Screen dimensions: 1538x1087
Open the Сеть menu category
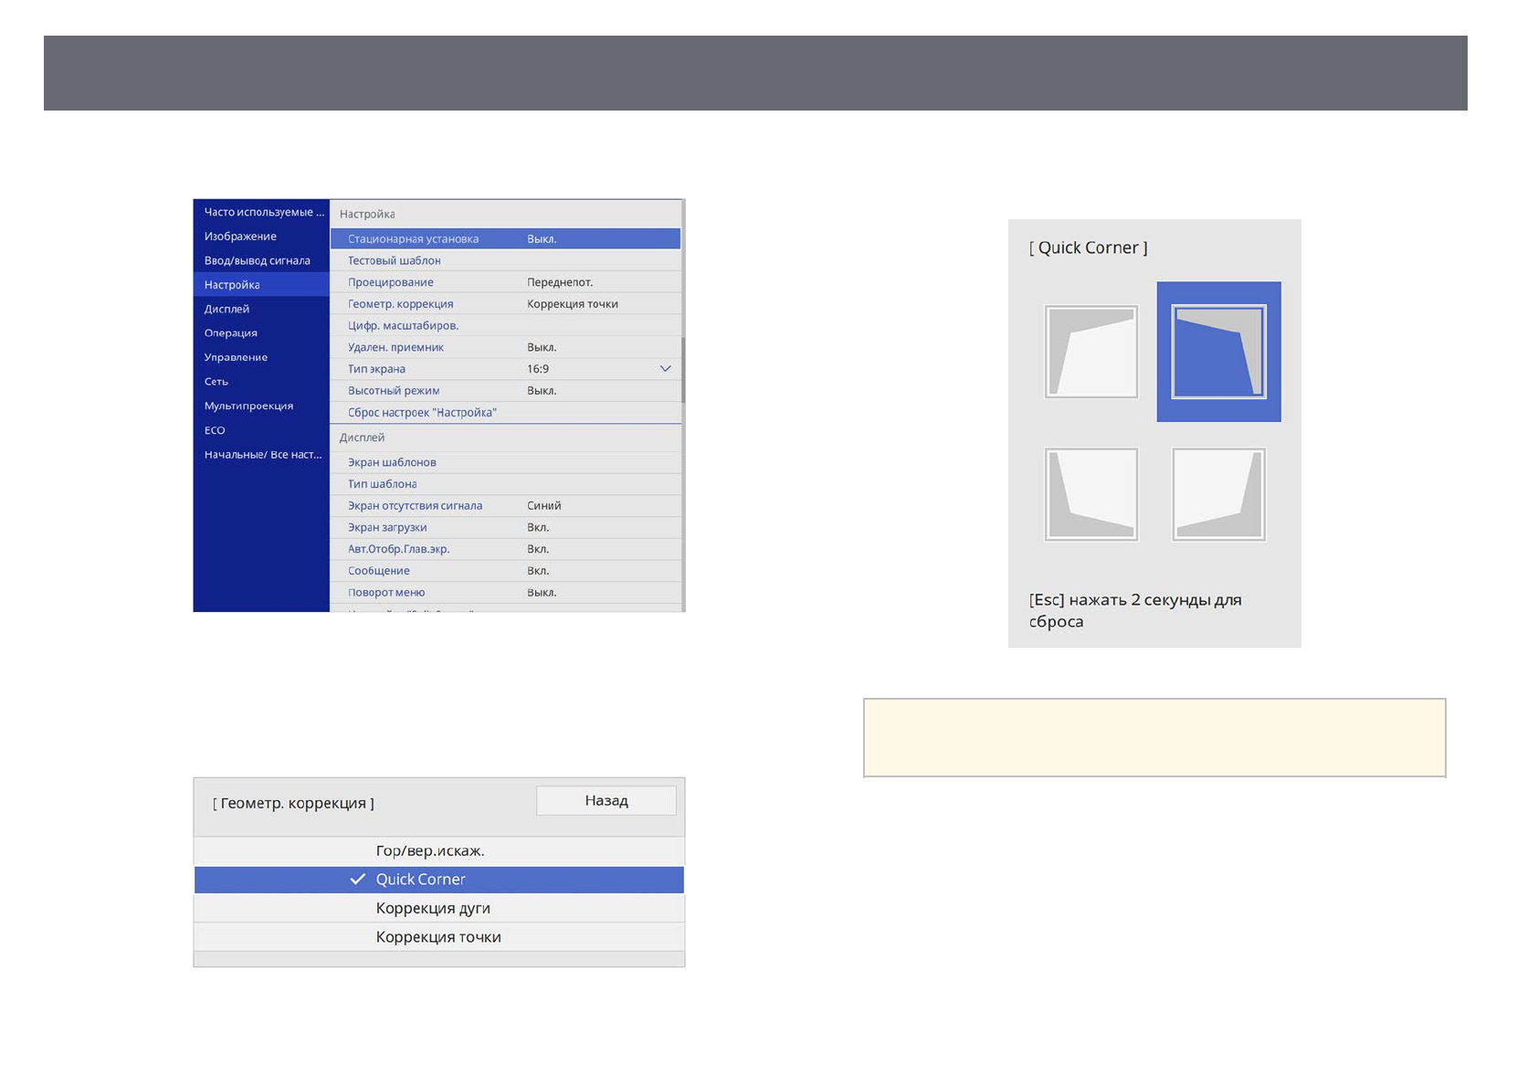[x=216, y=382]
